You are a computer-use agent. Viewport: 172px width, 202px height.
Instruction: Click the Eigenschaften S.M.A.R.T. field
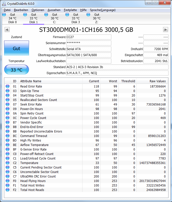117,73
